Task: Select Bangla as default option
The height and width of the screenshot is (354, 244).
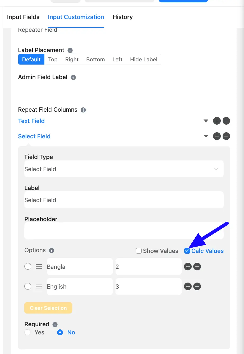Action: [x=28, y=266]
